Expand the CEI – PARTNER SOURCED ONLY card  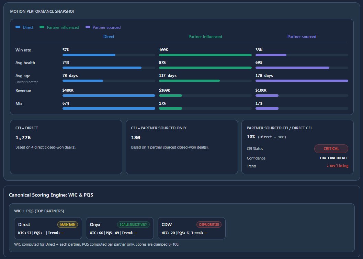[182, 147]
